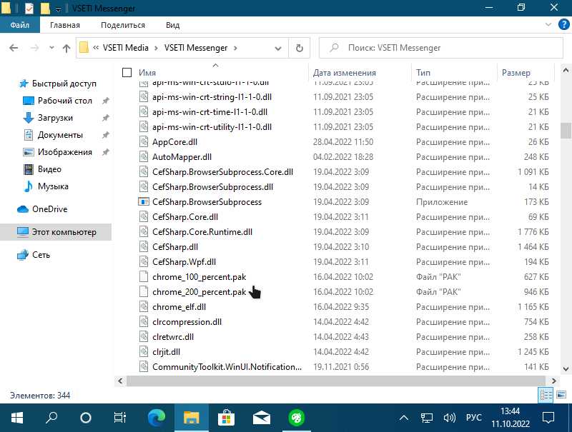Image resolution: width=572 pixels, height=432 pixels.
Task: Switch input language РУС indicator
Action: click(x=473, y=418)
